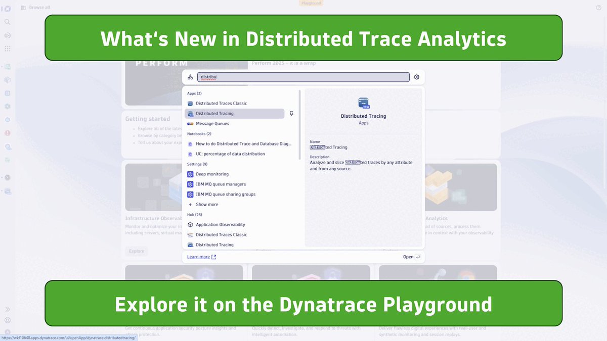Click the faded Explore button under Infrastructure Observability

(137, 251)
